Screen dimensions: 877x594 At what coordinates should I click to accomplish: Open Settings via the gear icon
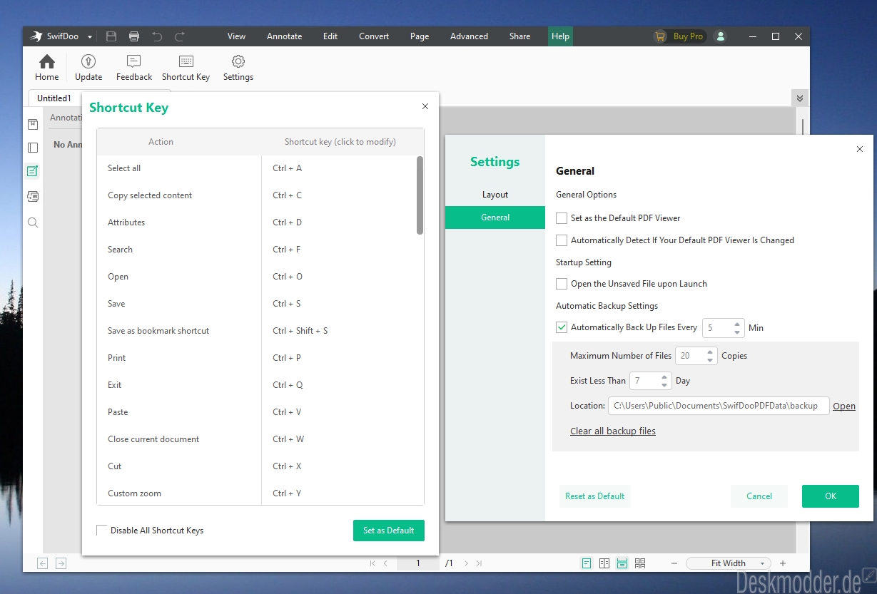238,62
